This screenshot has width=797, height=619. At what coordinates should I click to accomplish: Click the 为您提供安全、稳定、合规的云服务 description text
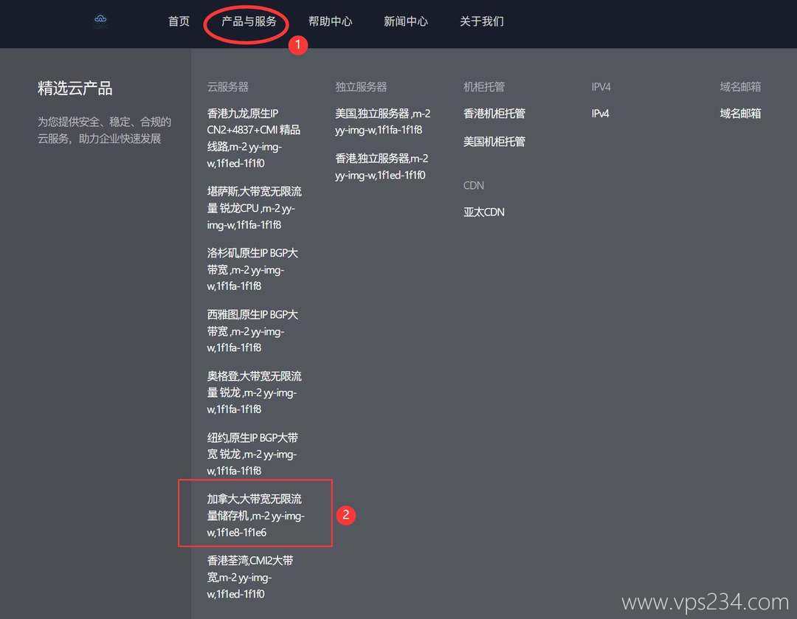tap(104, 130)
